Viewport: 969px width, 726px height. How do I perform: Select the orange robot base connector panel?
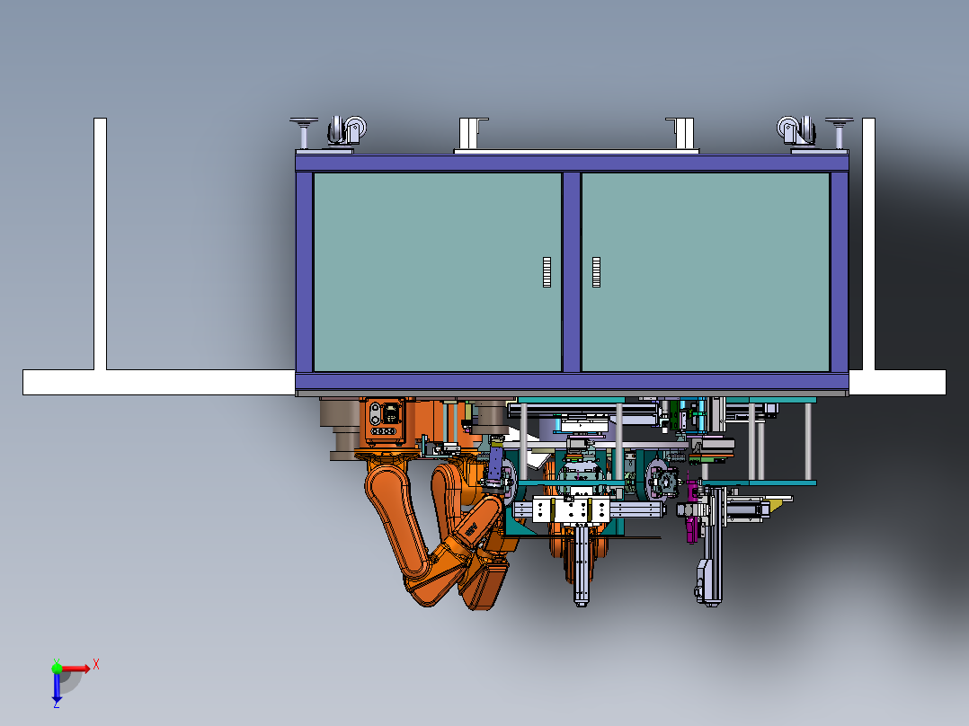[x=385, y=421]
